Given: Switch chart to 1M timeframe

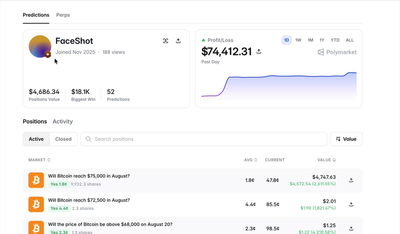Looking at the screenshot, I should (310, 40).
